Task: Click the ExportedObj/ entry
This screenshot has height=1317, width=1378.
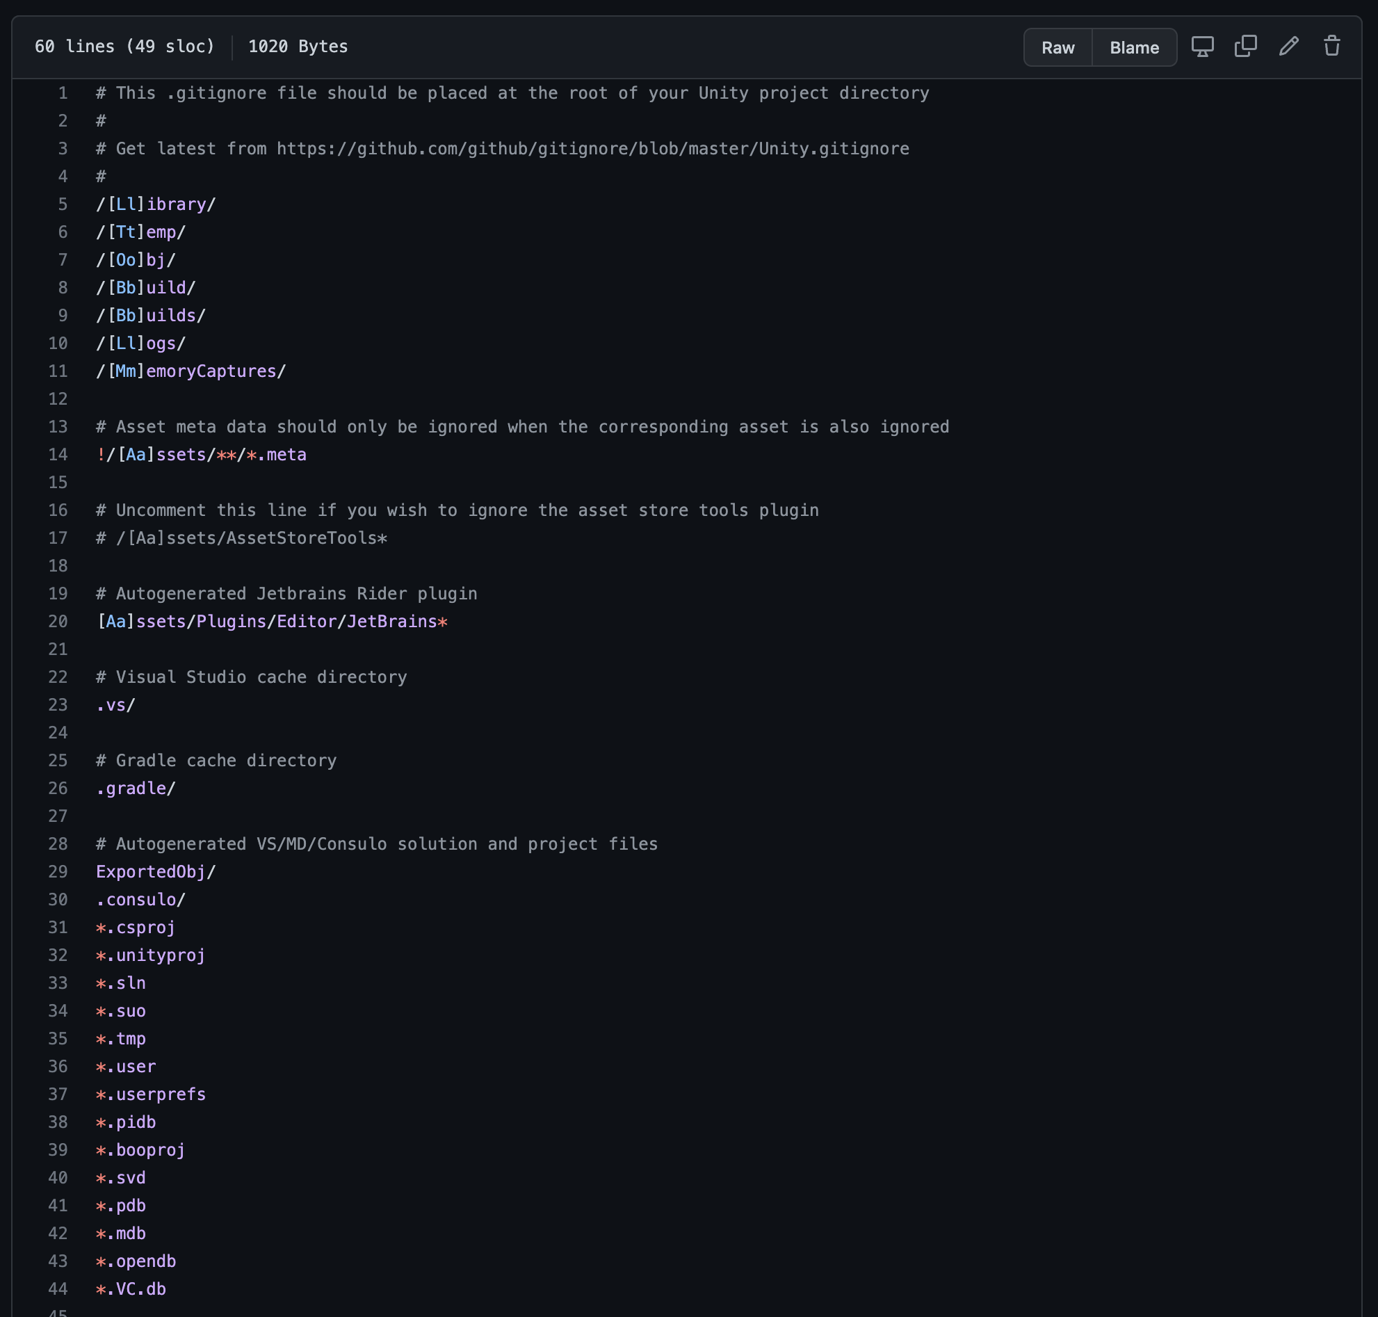Action: tap(155, 872)
